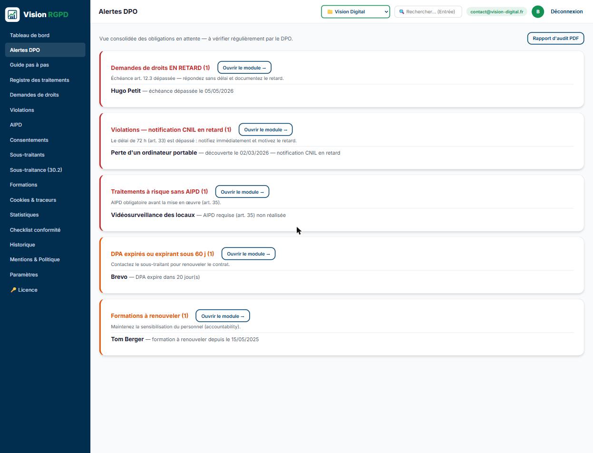Open the Licence page

45,290
